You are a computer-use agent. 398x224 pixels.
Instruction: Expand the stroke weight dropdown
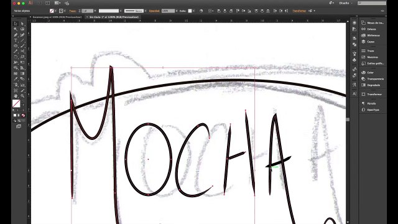pos(95,11)
